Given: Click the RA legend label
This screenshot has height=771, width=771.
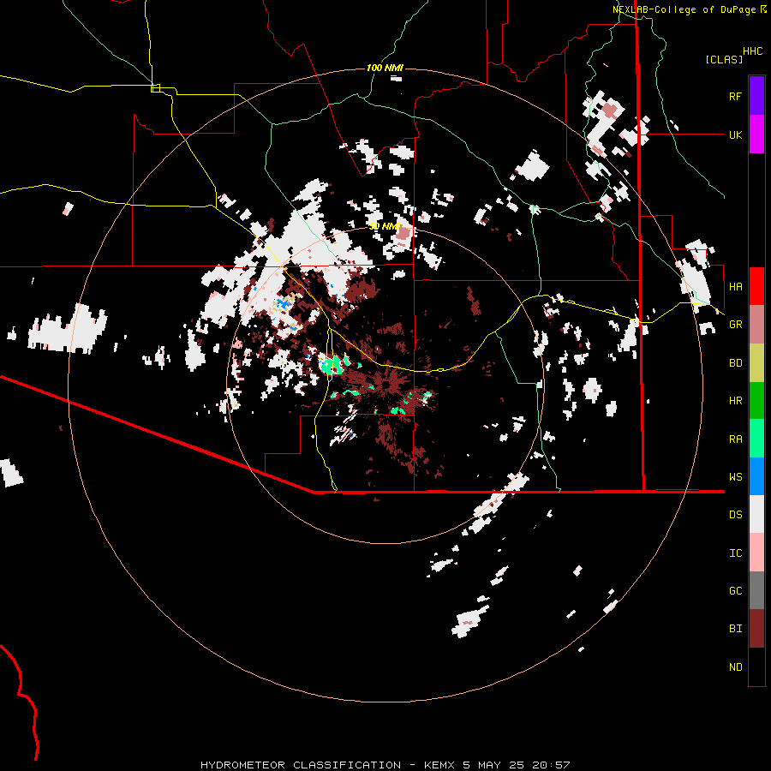Looking at the screenshot, I should point(735,439).
